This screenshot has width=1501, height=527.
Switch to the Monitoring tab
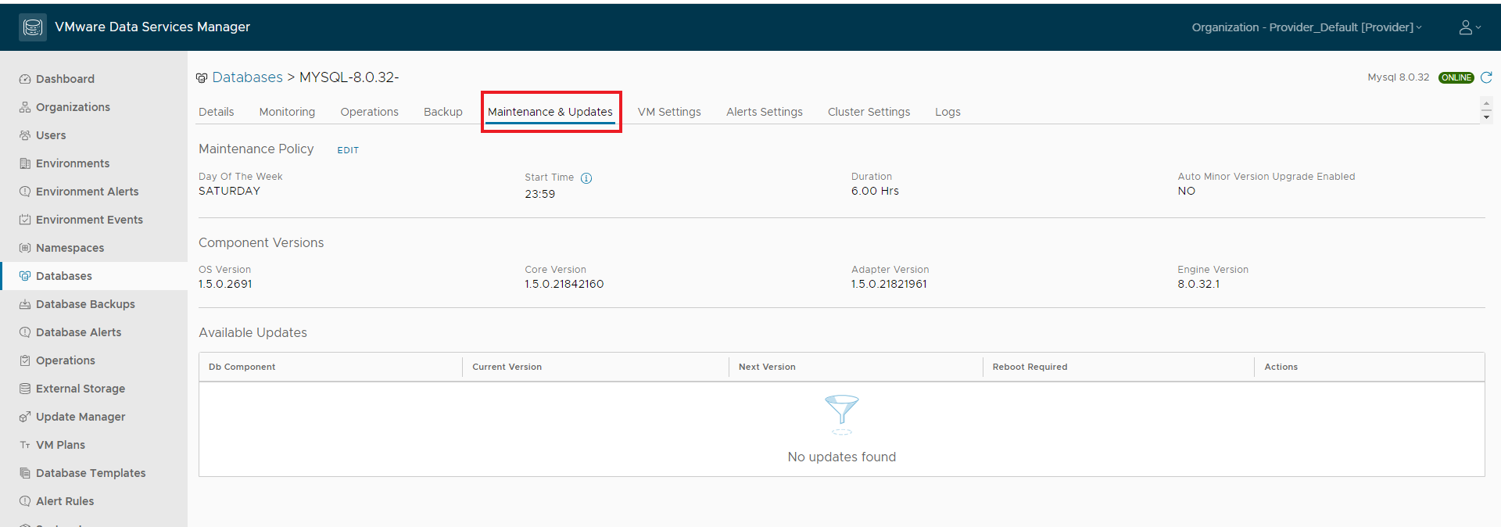tap(287, 112)
